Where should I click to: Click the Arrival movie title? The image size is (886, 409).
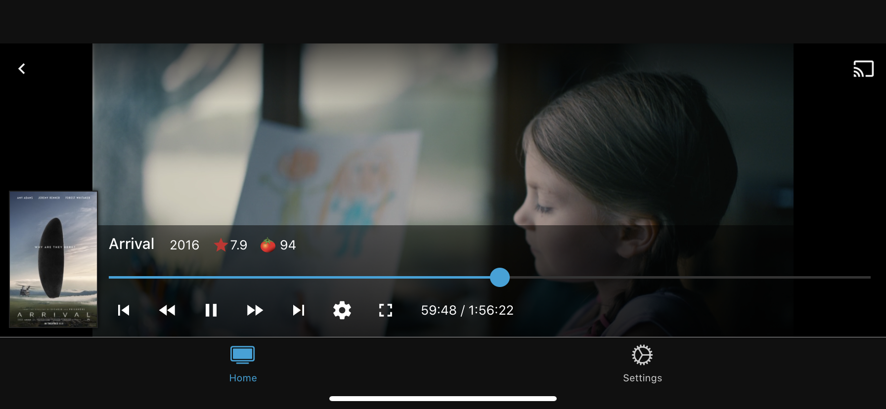click(132, 244)
